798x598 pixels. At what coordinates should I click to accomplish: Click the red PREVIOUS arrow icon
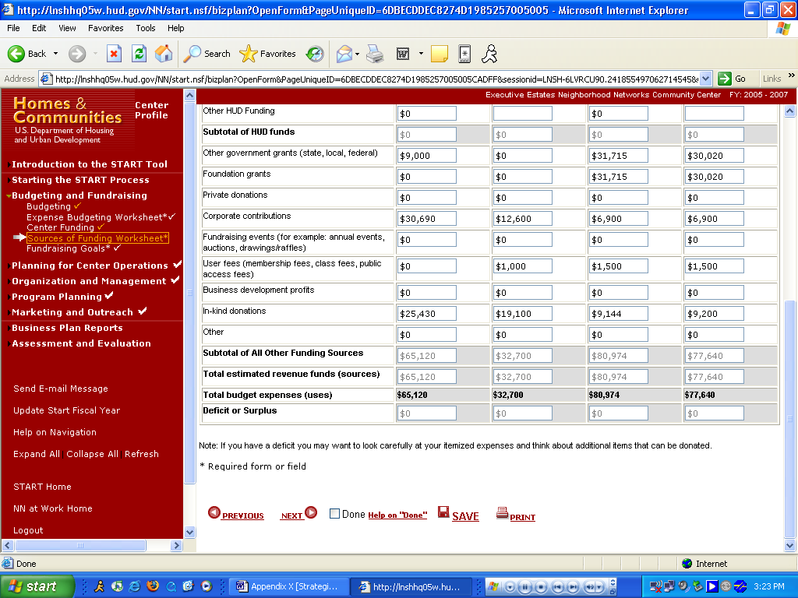pos(214,512)
